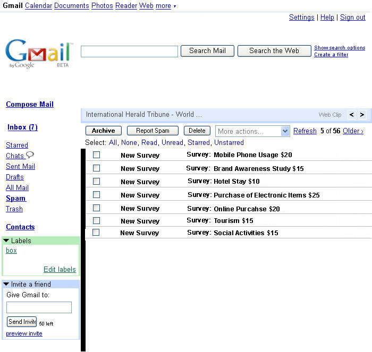Open the Inbox (7) folder
The width and height of the screenshot is (372, 352).
[22, 127]
